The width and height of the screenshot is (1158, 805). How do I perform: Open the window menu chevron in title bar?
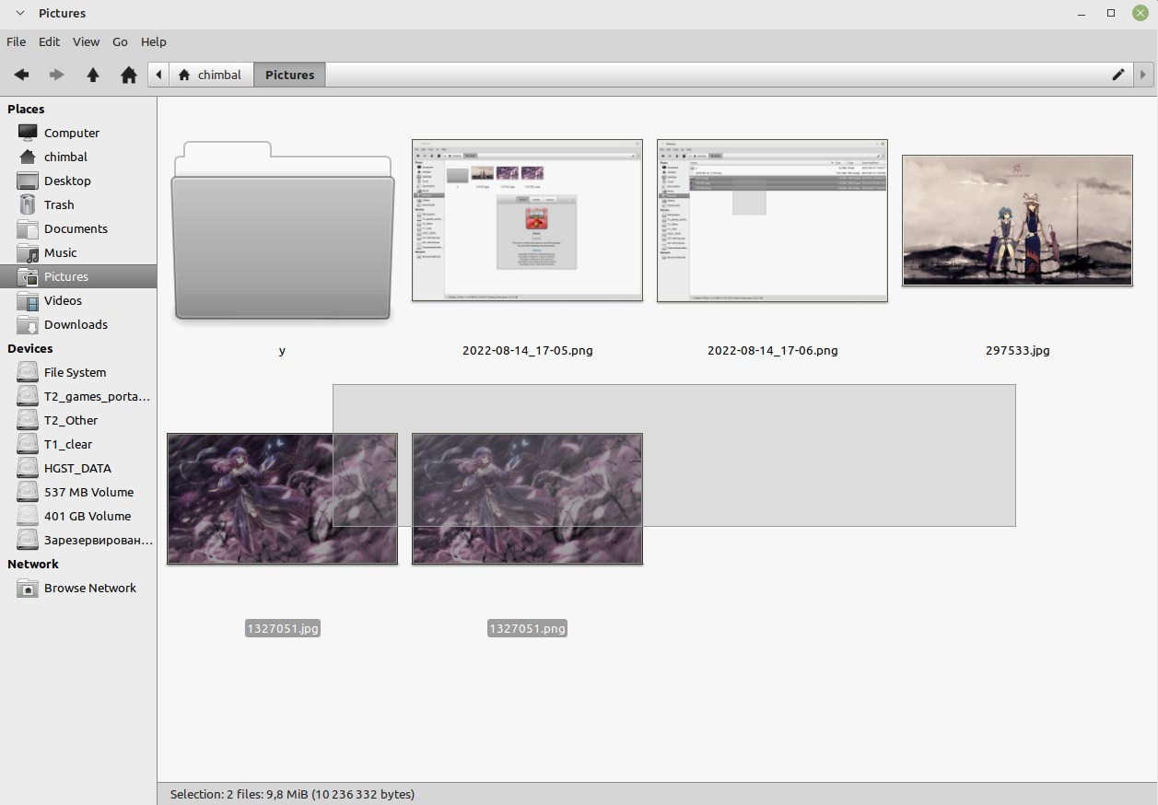point(20,13)
